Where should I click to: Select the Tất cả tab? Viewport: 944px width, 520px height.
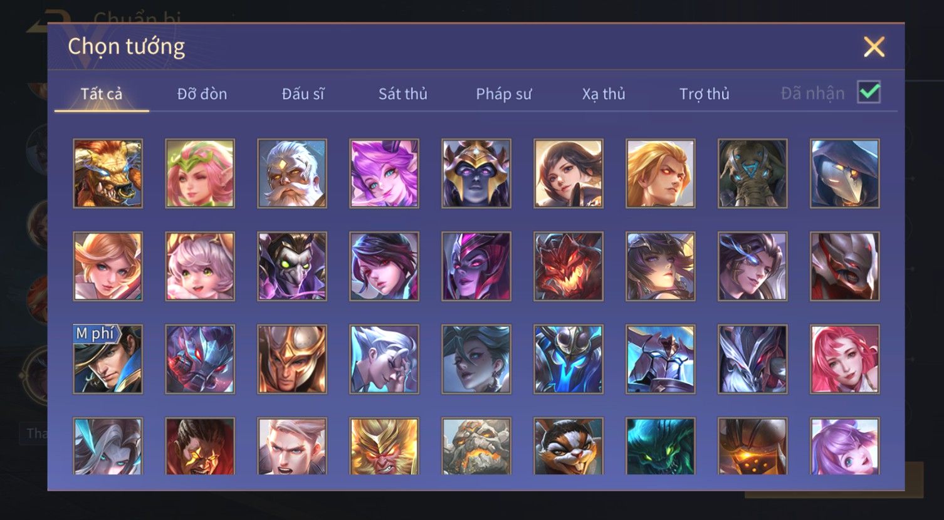[x=102, y=94]
